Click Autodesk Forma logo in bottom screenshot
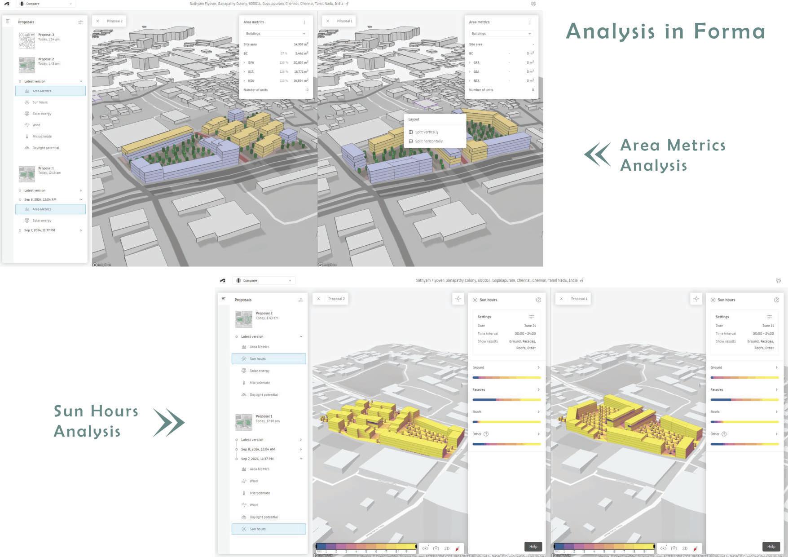 (223, 280)
